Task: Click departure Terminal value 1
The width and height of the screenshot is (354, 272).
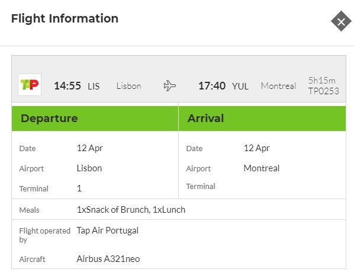Action: tap(79, 188)
